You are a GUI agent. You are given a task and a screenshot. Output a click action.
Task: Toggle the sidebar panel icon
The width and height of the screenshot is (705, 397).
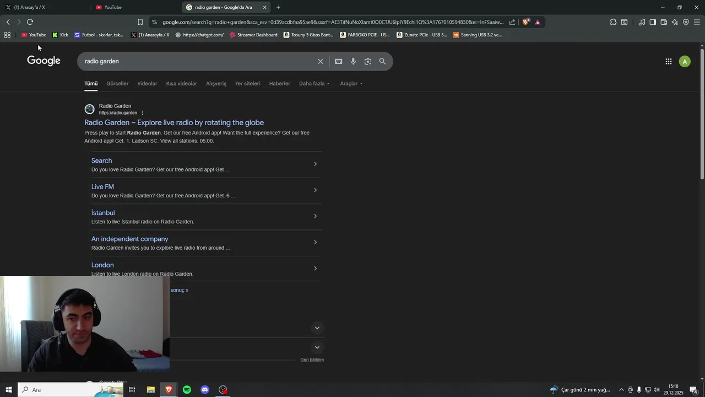click(653, 22)
